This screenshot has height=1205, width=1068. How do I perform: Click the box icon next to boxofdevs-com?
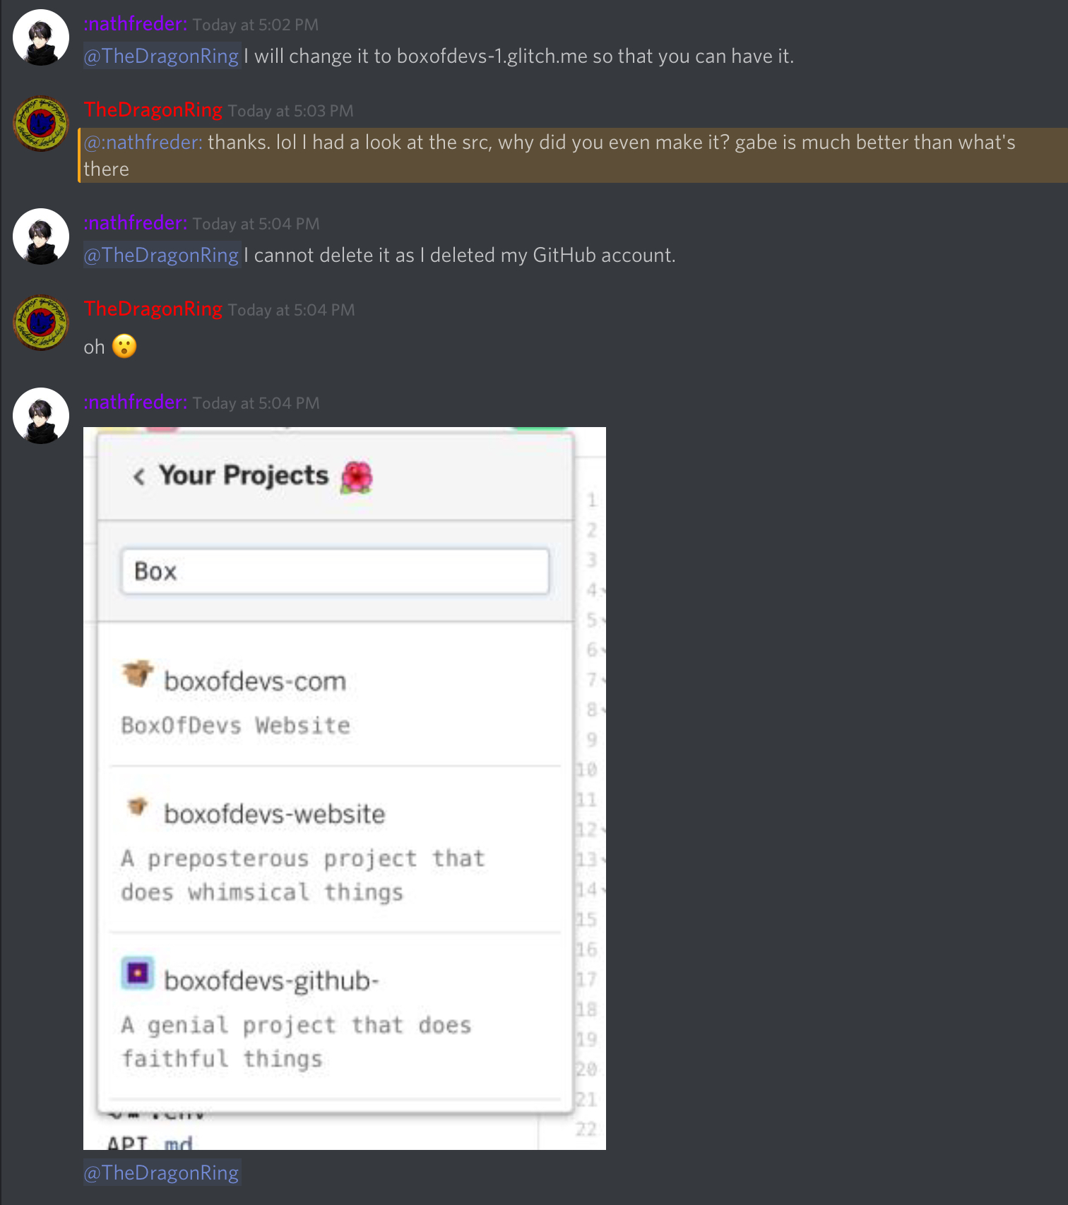coord(137,673)
